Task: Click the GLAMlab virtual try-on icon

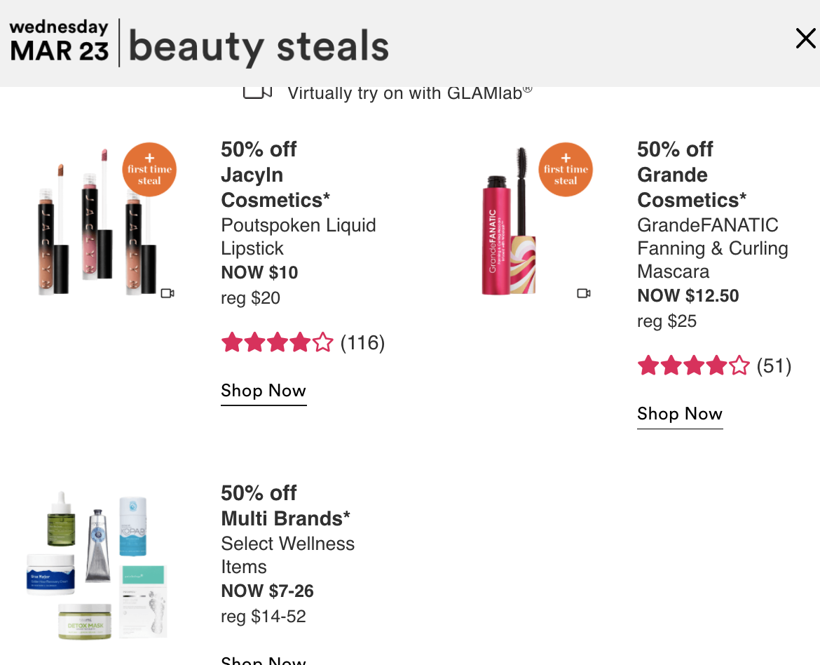Action: pyautogui.click(x=257, y=93)
